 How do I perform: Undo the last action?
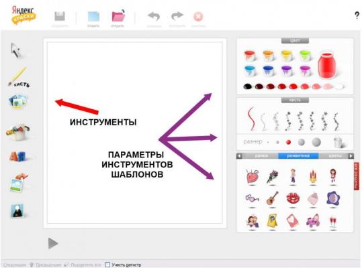(154, 16)
